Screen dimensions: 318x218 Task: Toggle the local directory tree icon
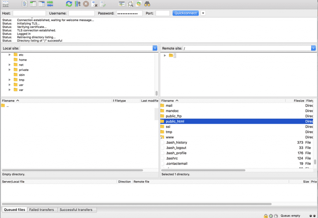[x=33, y=4]
